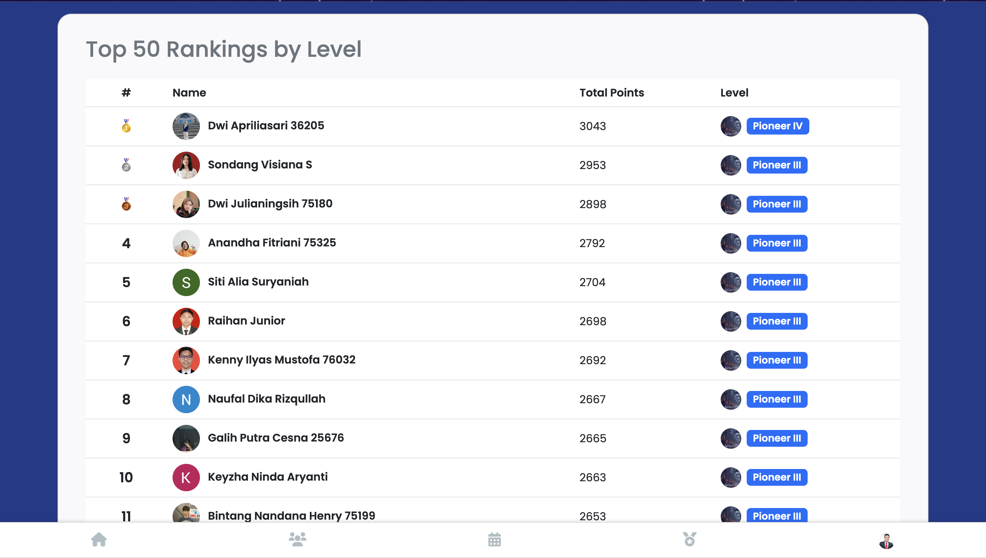Click the bronze medal icon for rank 3

pyautogui.click(x=126, y=204)
